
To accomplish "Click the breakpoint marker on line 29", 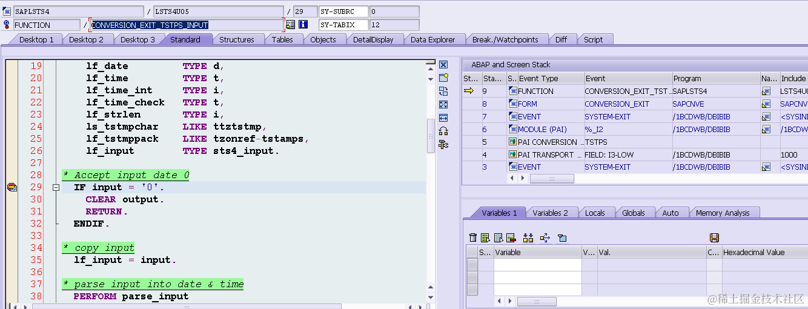I will (x=12, y=187).
